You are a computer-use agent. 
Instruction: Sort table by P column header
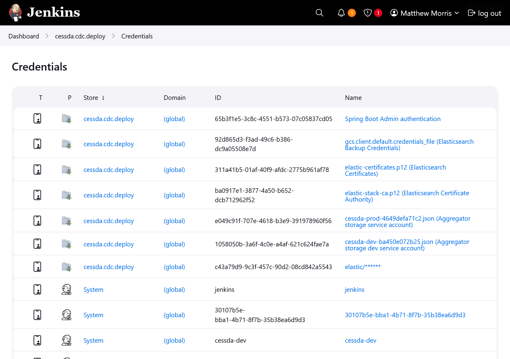click(x=69, y=98)
